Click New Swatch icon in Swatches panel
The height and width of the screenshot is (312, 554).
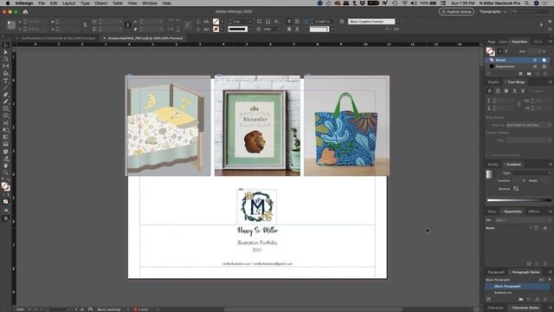pos(537,74)
